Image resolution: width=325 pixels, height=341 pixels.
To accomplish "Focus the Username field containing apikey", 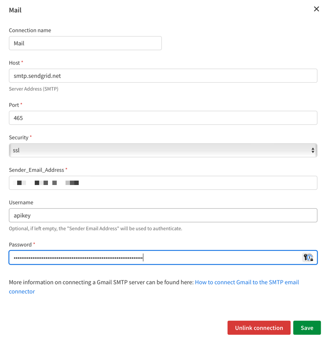I will tap(163, 215).
